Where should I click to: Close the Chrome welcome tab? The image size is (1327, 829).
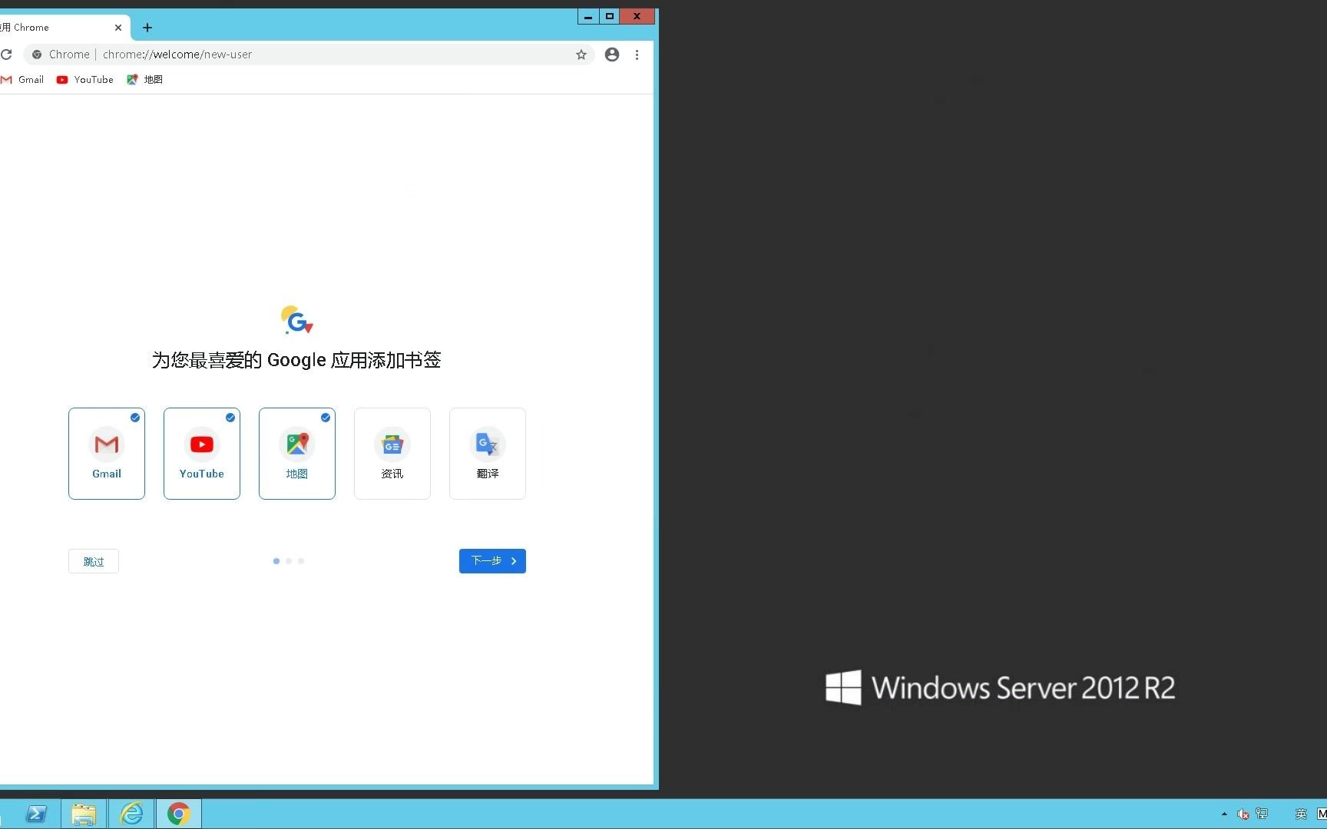[118, 28]
